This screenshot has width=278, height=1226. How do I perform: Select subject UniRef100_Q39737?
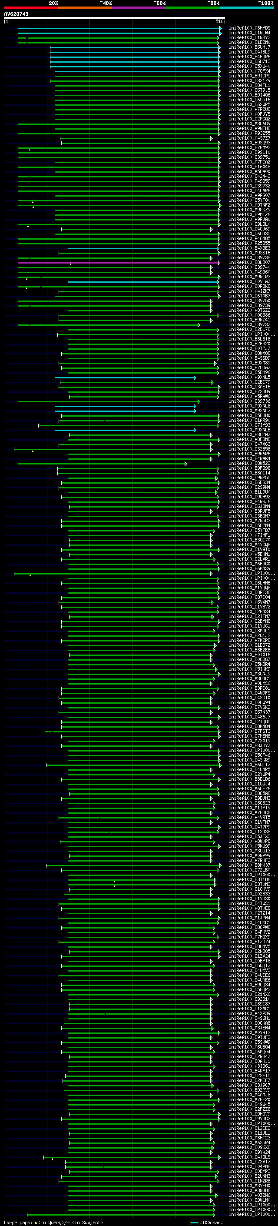249,325
